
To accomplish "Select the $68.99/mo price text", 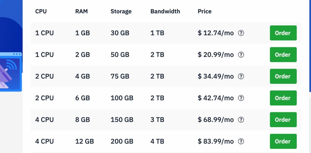I will point(216,120).
